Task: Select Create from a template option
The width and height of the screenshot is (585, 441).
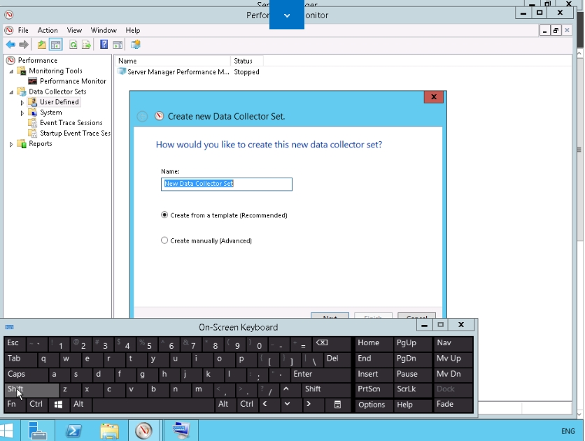Action: [x=224, y=215]
